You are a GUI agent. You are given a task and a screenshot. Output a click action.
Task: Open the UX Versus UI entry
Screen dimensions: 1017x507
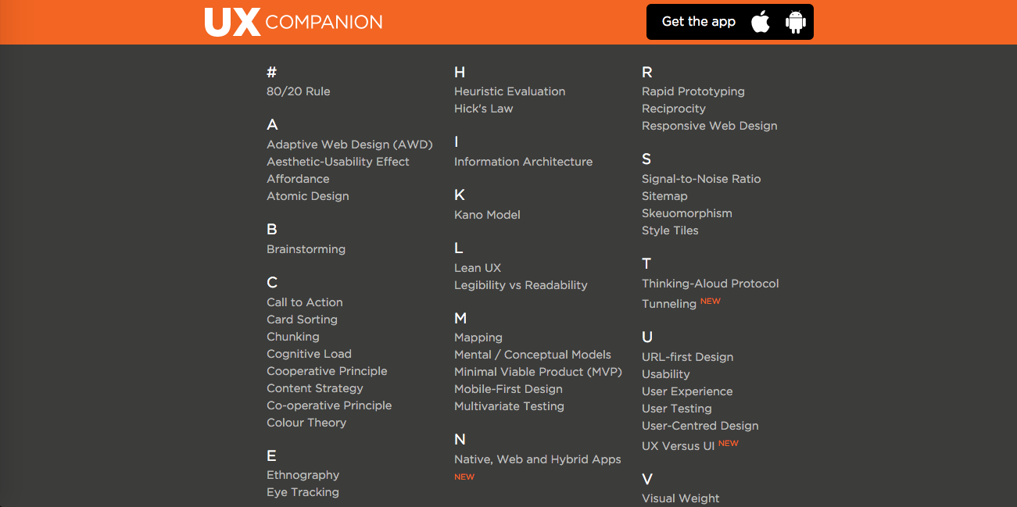pos(678,446)
